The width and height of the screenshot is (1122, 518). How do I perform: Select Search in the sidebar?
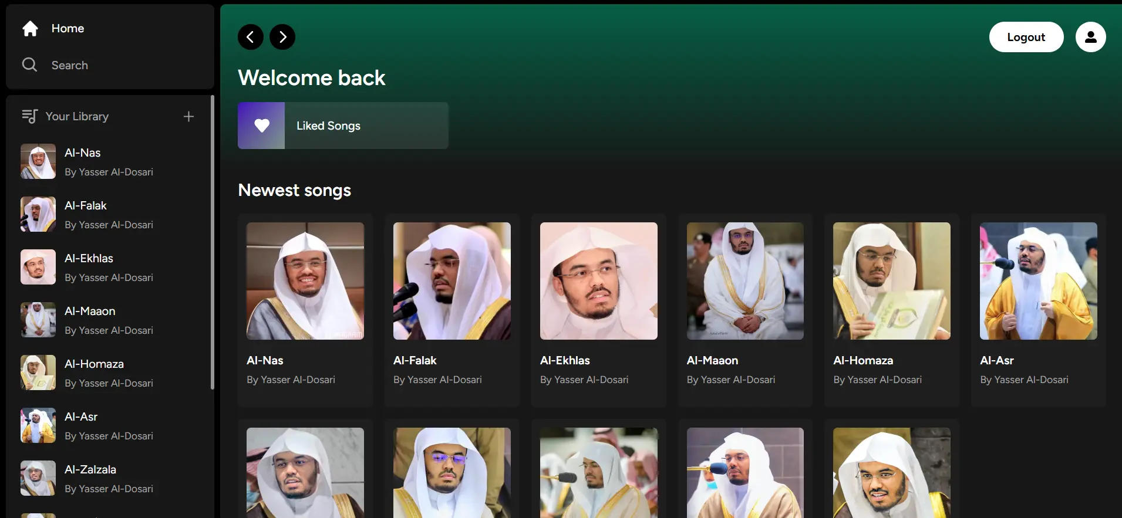69,65
